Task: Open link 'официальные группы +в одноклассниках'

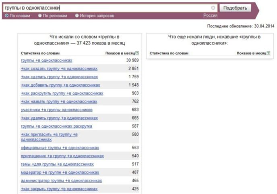Action: 60,148
